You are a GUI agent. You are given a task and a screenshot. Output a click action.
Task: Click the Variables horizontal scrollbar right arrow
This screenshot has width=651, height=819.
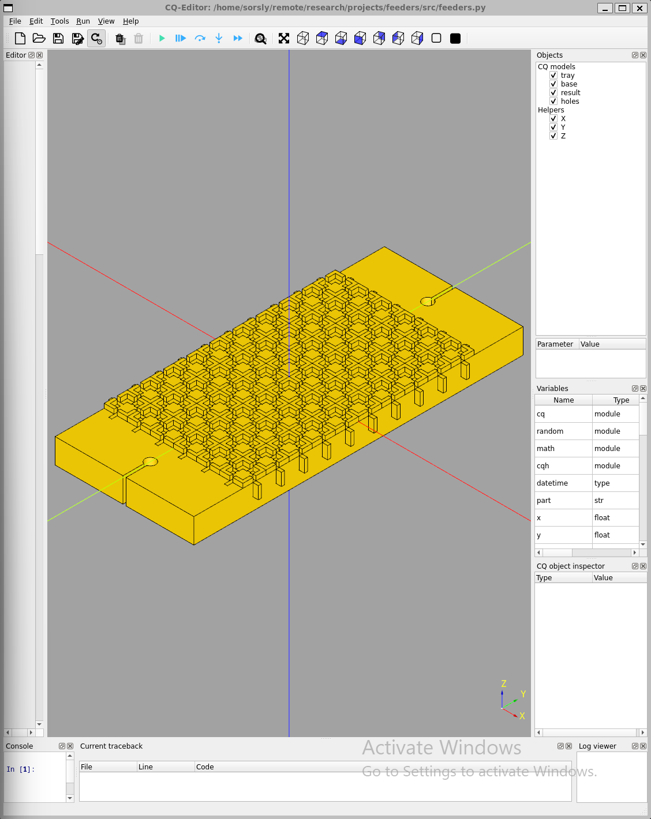tap(635, 553)
